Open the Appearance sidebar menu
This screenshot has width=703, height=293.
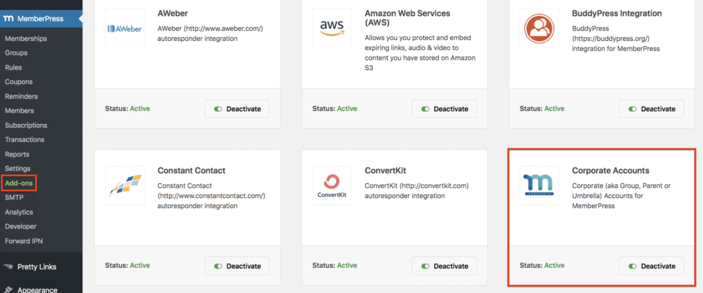coord(37,290)
